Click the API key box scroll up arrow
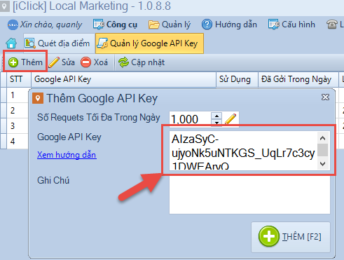The width and height of the screenshot is (344, 260). [x=323, y=138]
